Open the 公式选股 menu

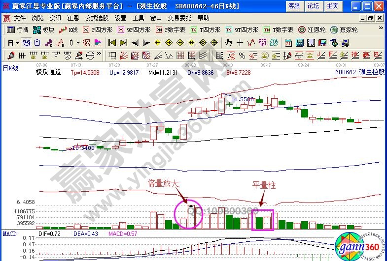click(97, 18)
